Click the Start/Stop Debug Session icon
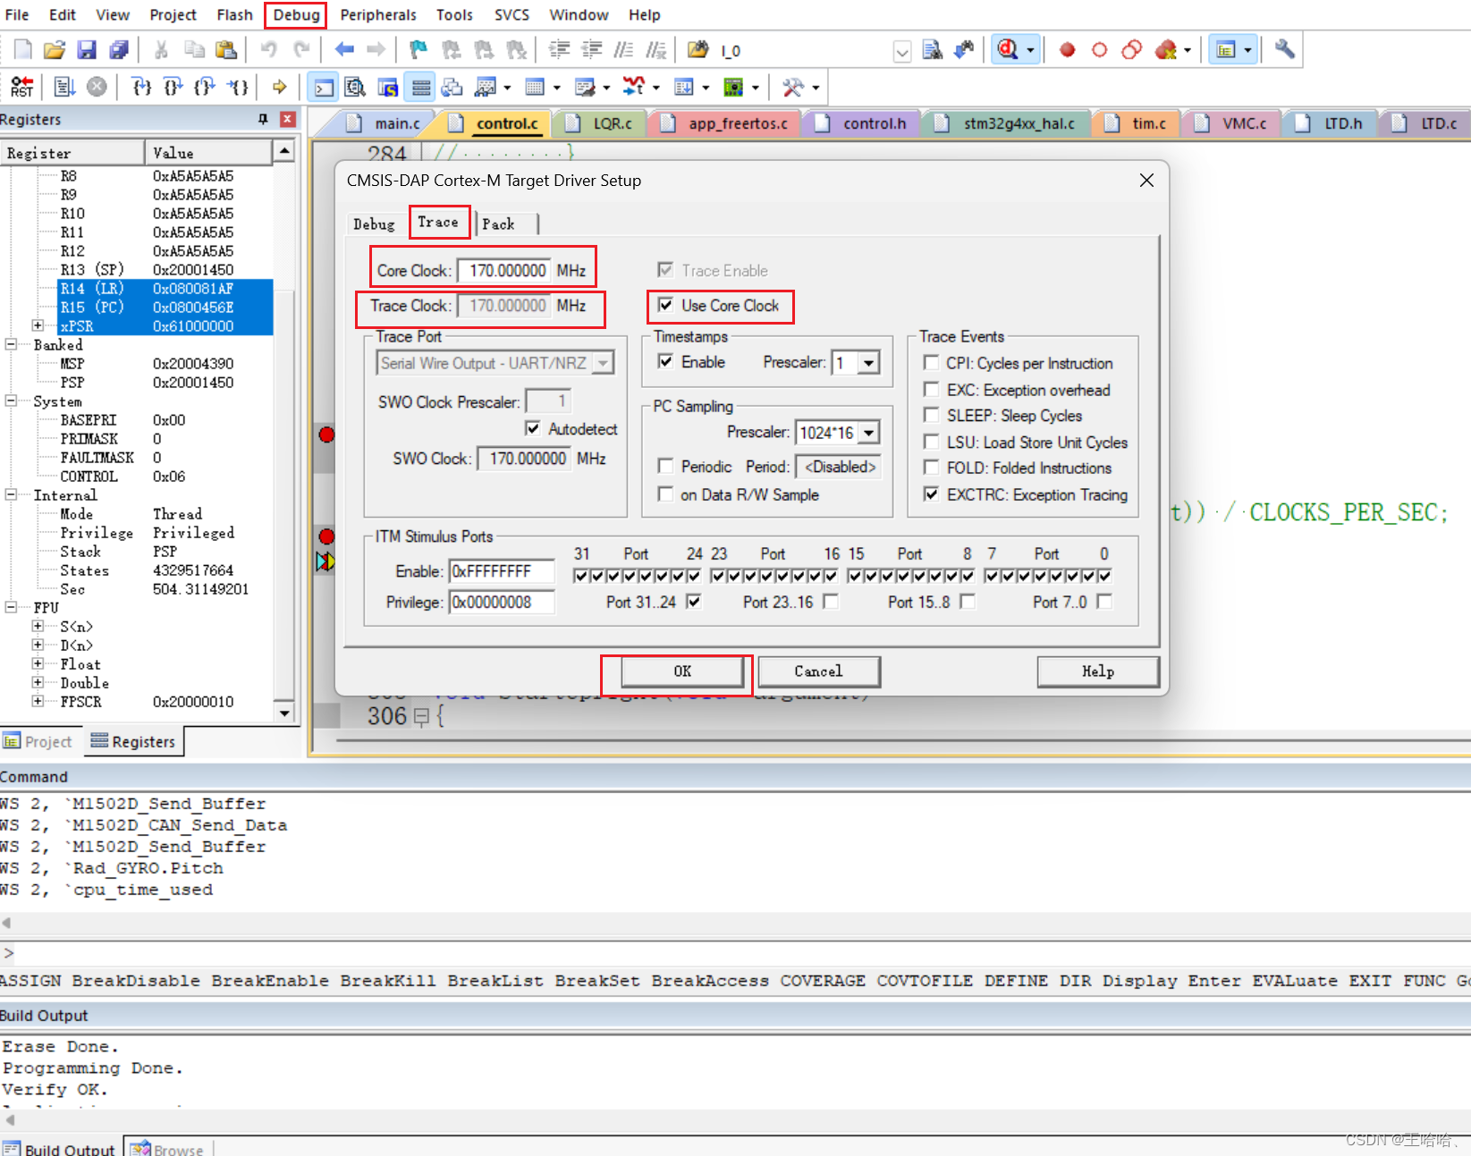The image size is (1471, 1156). [x=1008, y=50]
